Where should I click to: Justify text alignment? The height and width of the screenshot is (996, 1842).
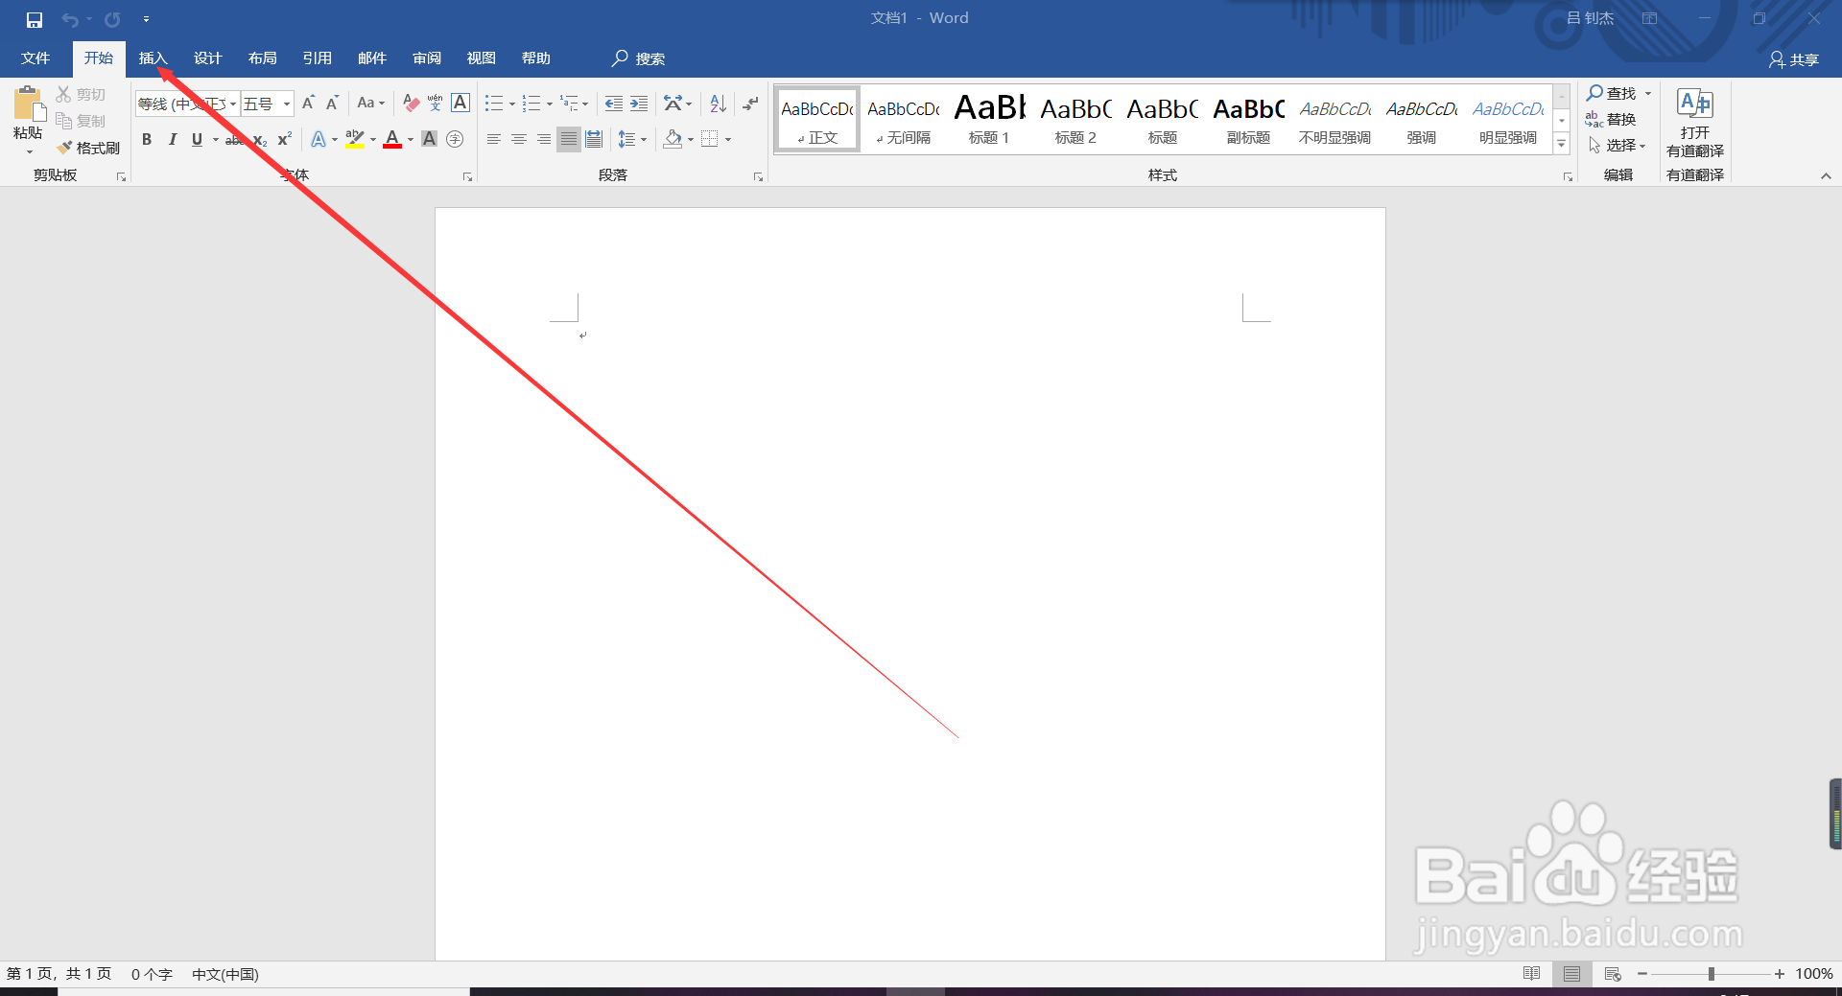click(x=569, y=140)
